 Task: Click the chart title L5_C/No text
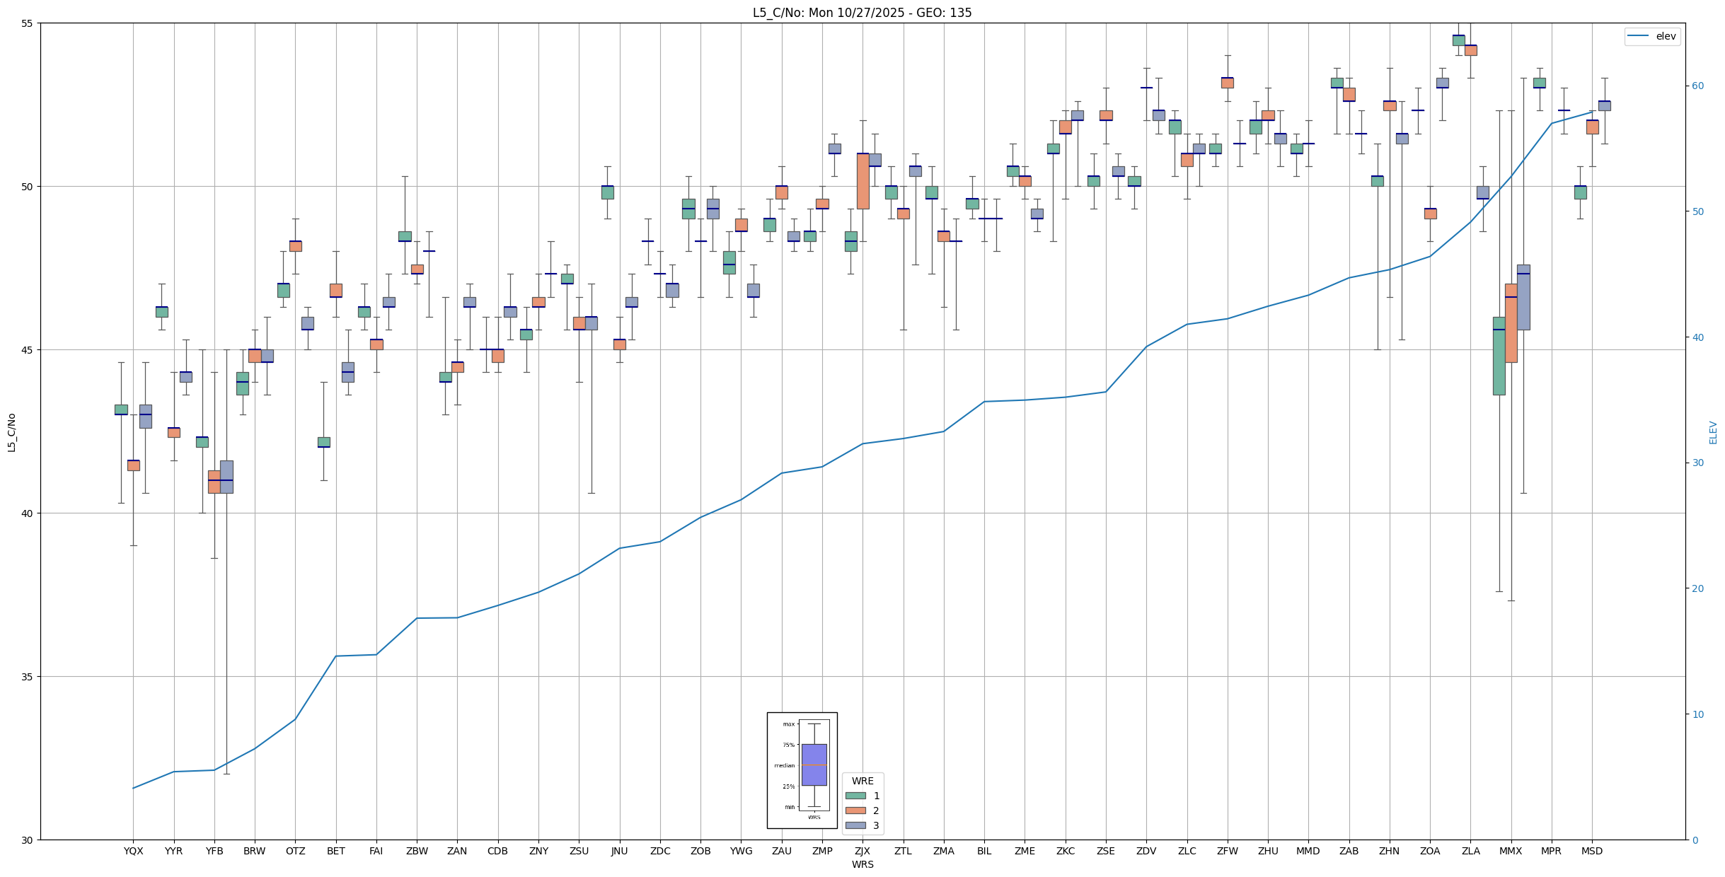pyautogui.click(x=862, y=13)
